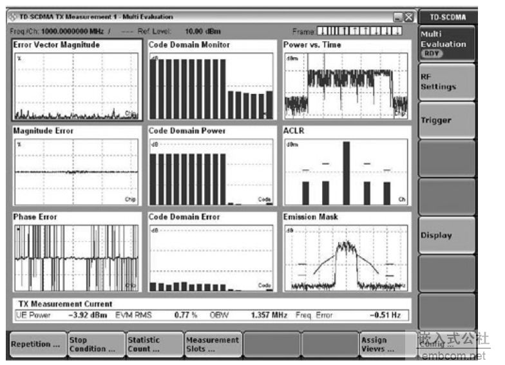Select the Code Domain Error chart

212,252
